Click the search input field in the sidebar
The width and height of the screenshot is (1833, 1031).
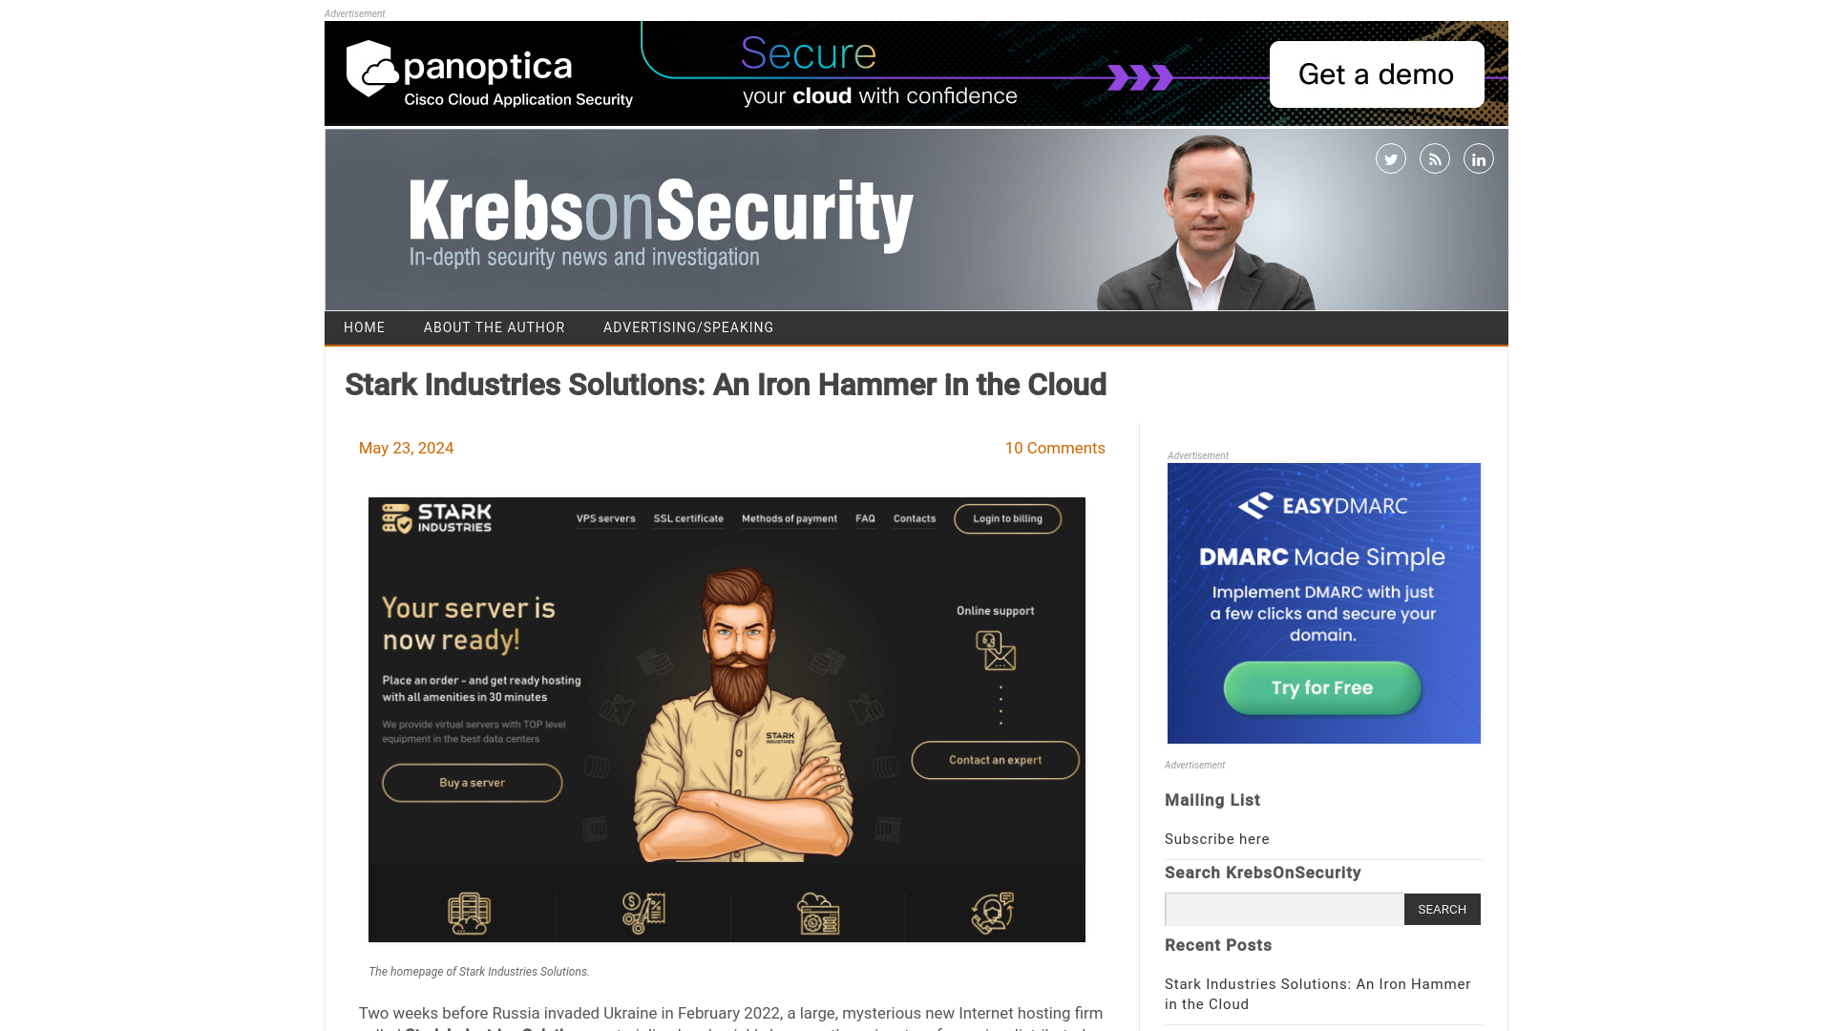pos(1283,908)
